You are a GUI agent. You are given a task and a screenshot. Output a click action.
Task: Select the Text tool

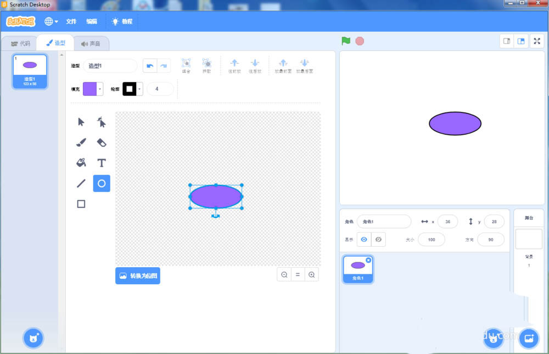(101, 163)
